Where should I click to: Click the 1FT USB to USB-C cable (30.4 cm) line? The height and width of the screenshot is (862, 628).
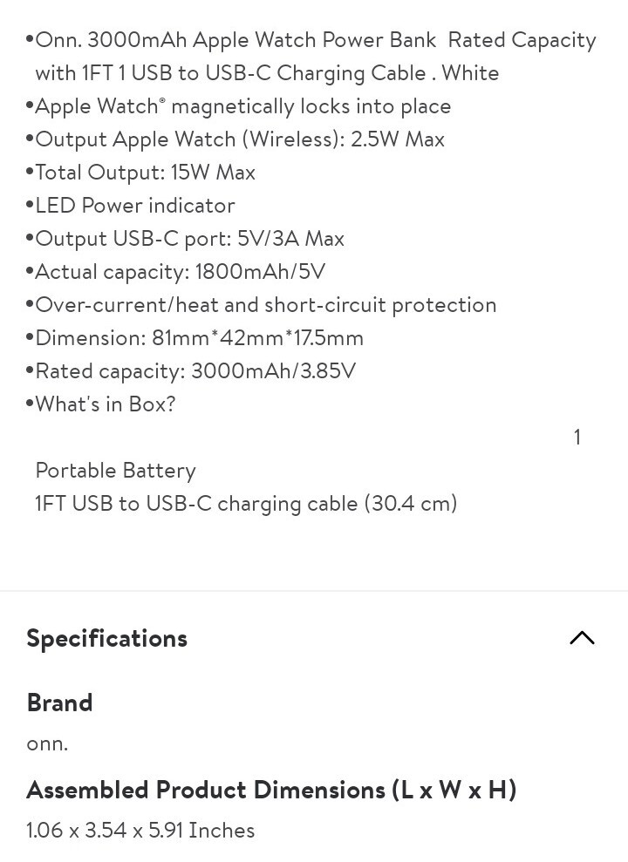click(x=246, y=504)
